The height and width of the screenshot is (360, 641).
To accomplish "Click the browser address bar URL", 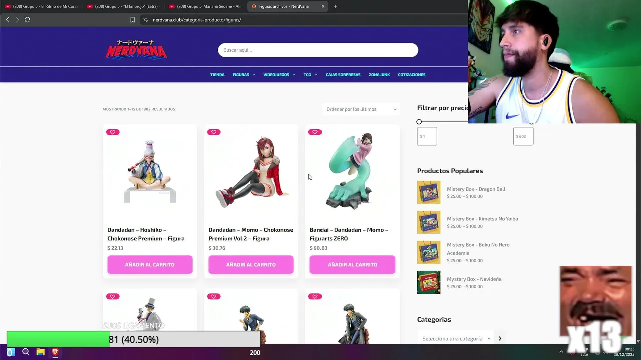I will click(x=197, y=20).
